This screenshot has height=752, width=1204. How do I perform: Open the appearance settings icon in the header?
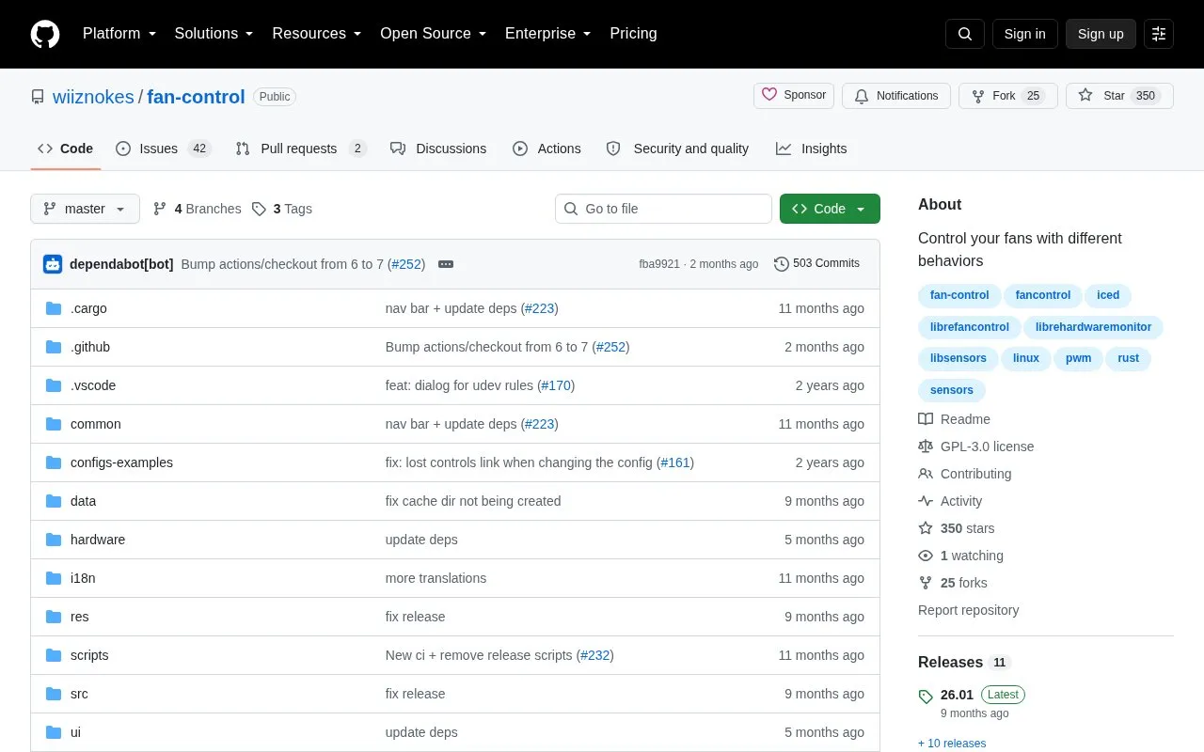coord(1159,34)
